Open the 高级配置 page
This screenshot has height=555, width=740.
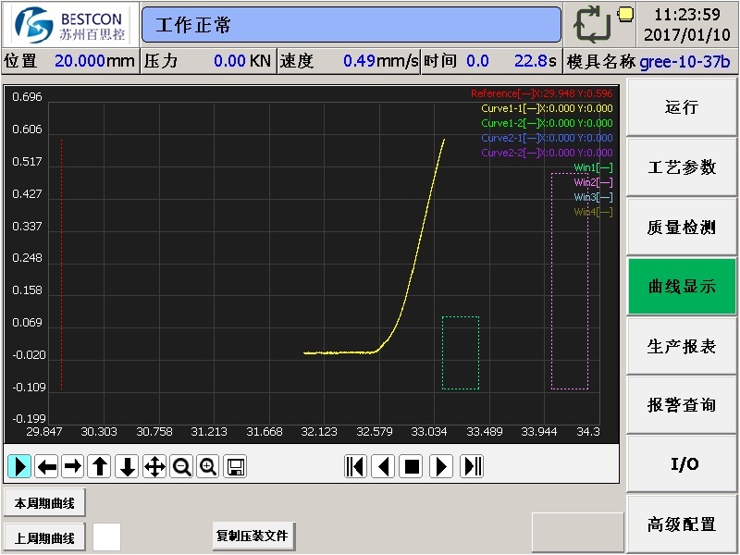pyautogui.click(x=682, y=524)
